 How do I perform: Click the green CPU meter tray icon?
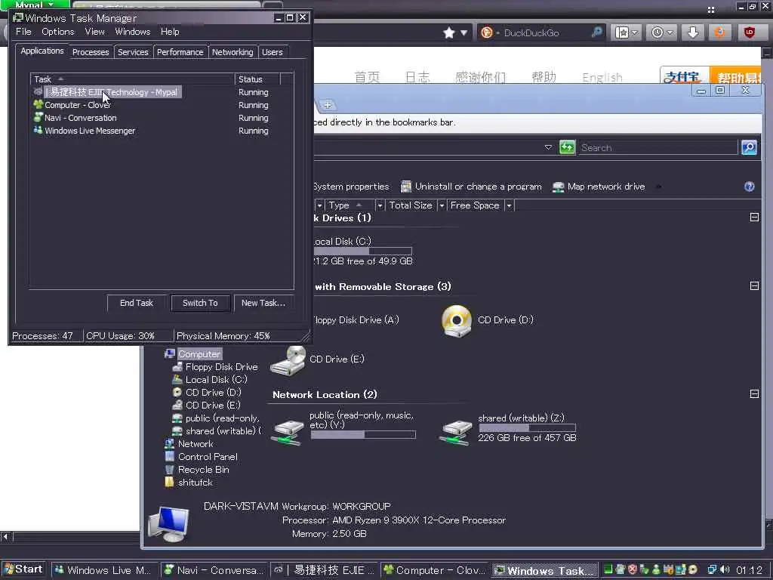click(608, 569)
